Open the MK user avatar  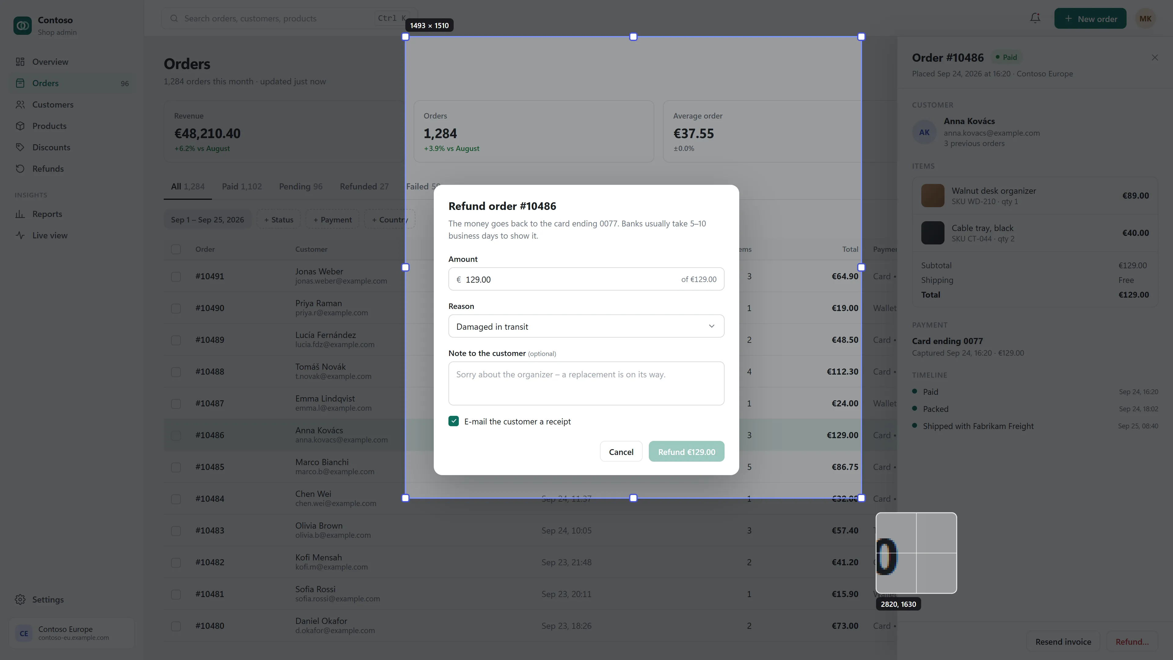click(x=1145, y=19)
